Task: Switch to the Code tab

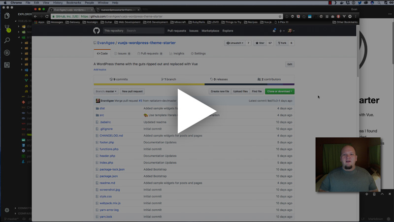Action: pos(102,54)
